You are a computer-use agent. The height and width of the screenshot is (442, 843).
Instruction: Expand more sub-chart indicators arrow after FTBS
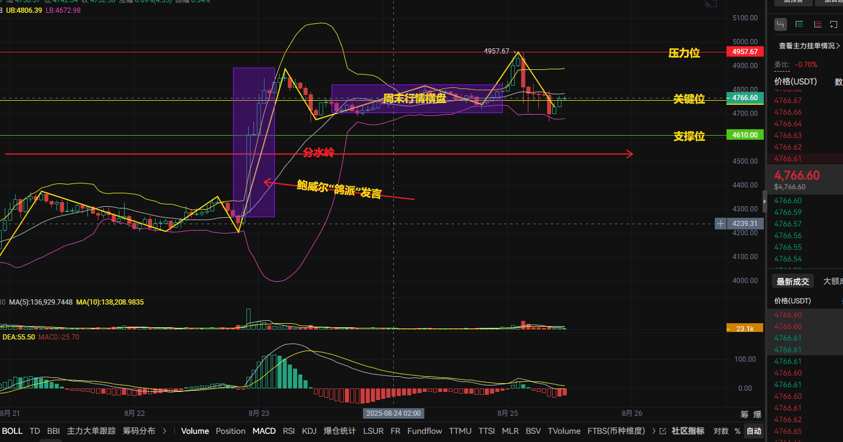tap(654, 431)
